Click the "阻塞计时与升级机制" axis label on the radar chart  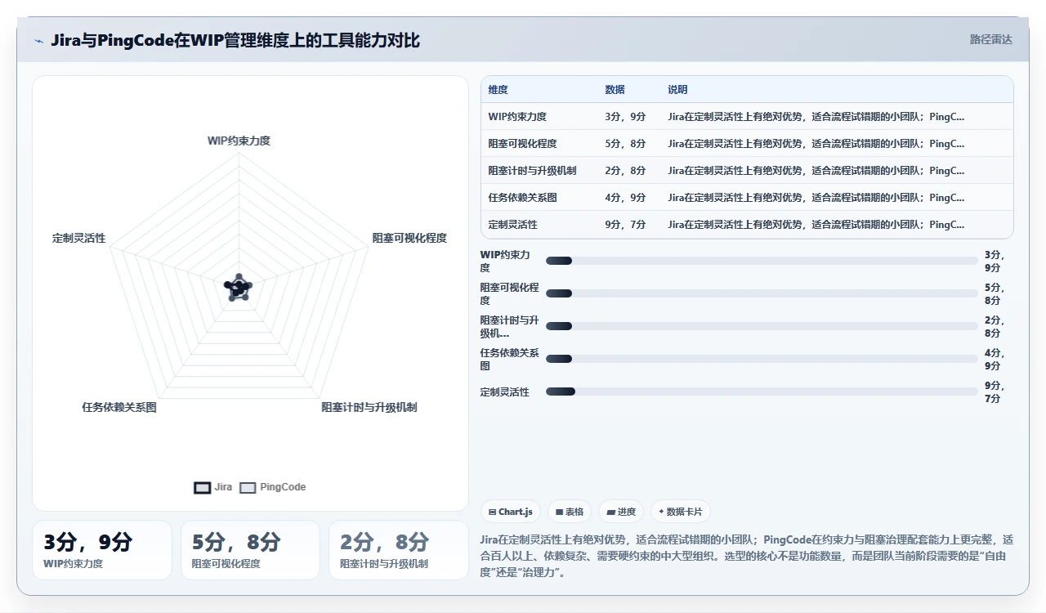[369, 407]
